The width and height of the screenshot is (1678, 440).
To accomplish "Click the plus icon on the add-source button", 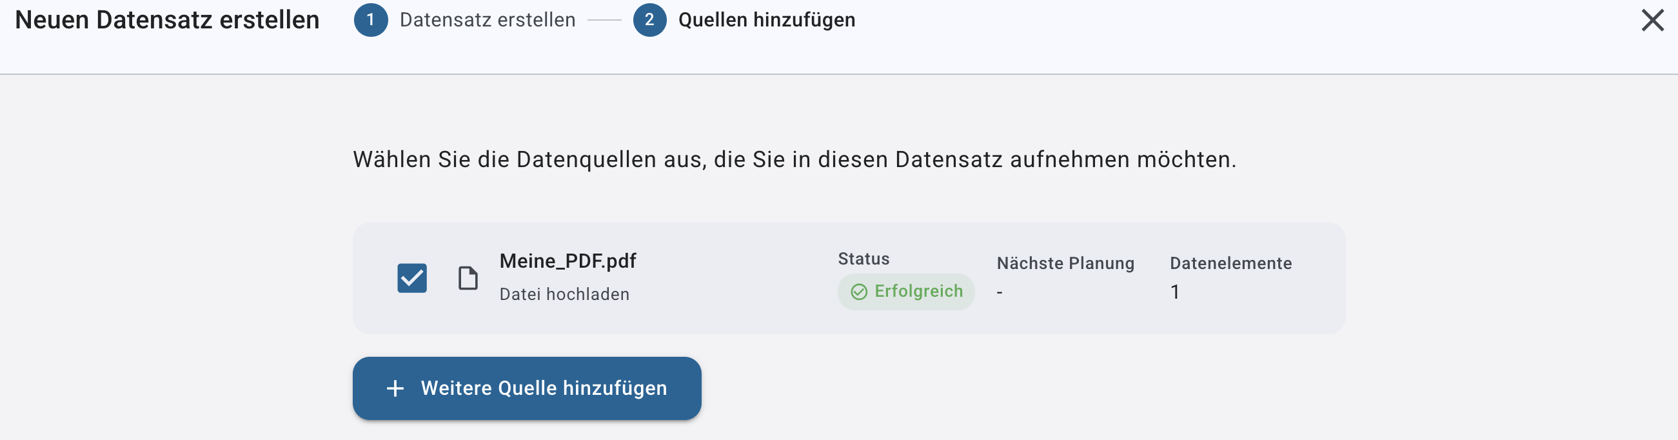I will [x=395, y=388].
